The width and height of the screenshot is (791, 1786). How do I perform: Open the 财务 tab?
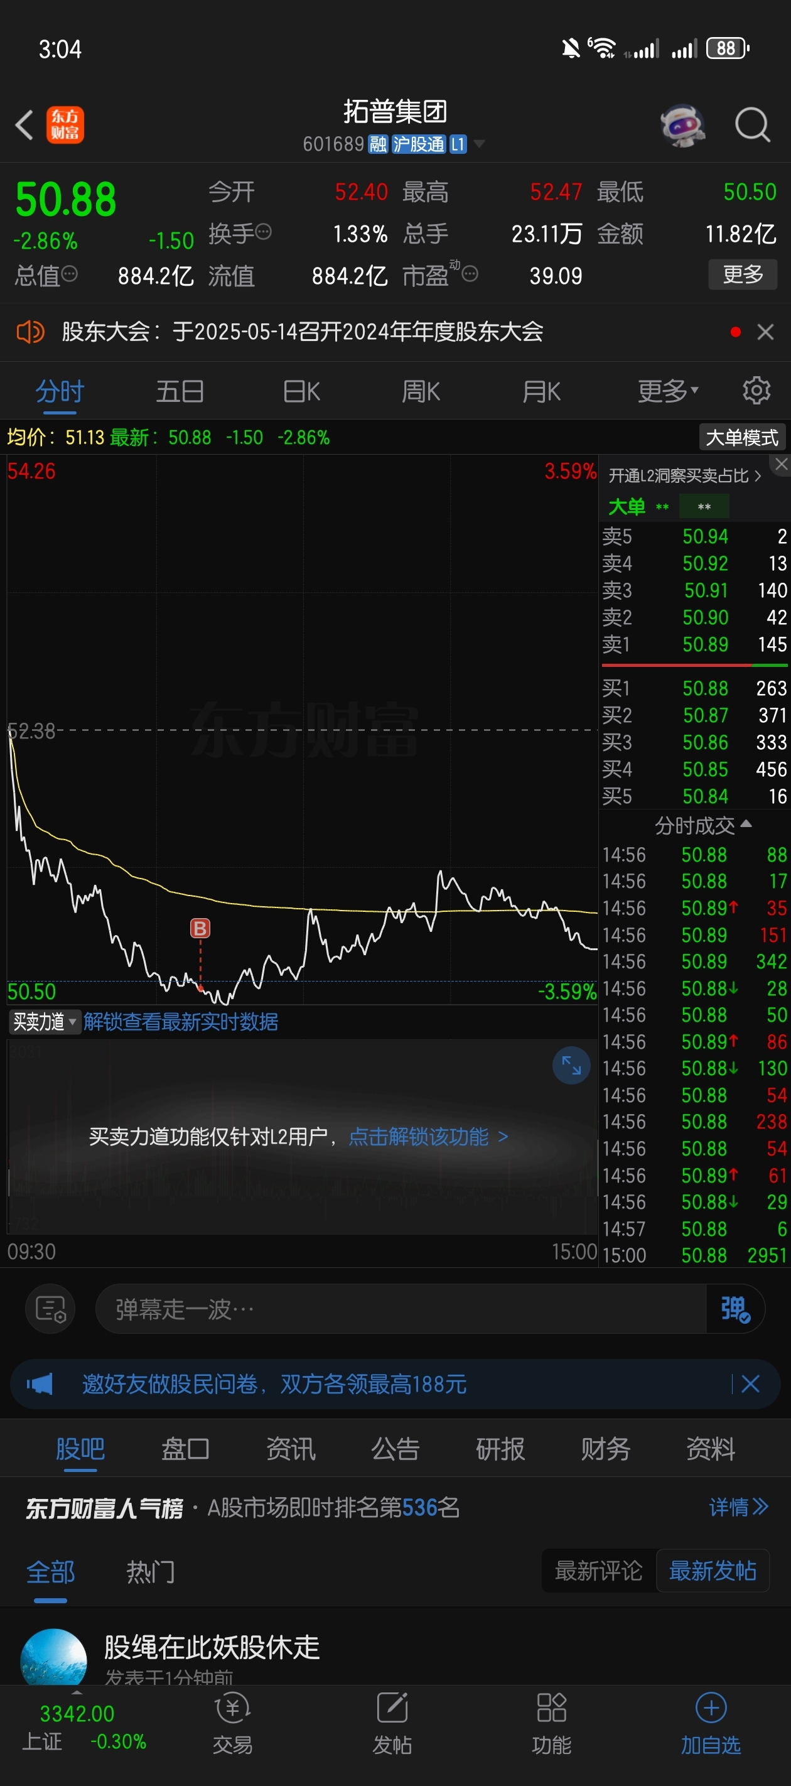click(x=605, y=1449)
